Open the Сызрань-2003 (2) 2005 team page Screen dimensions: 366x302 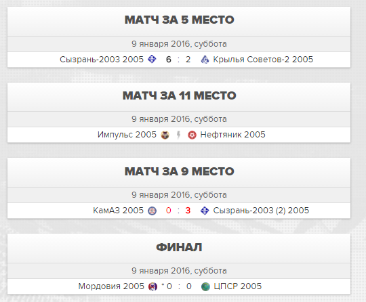pyautogui.click(x=261, y=211)
